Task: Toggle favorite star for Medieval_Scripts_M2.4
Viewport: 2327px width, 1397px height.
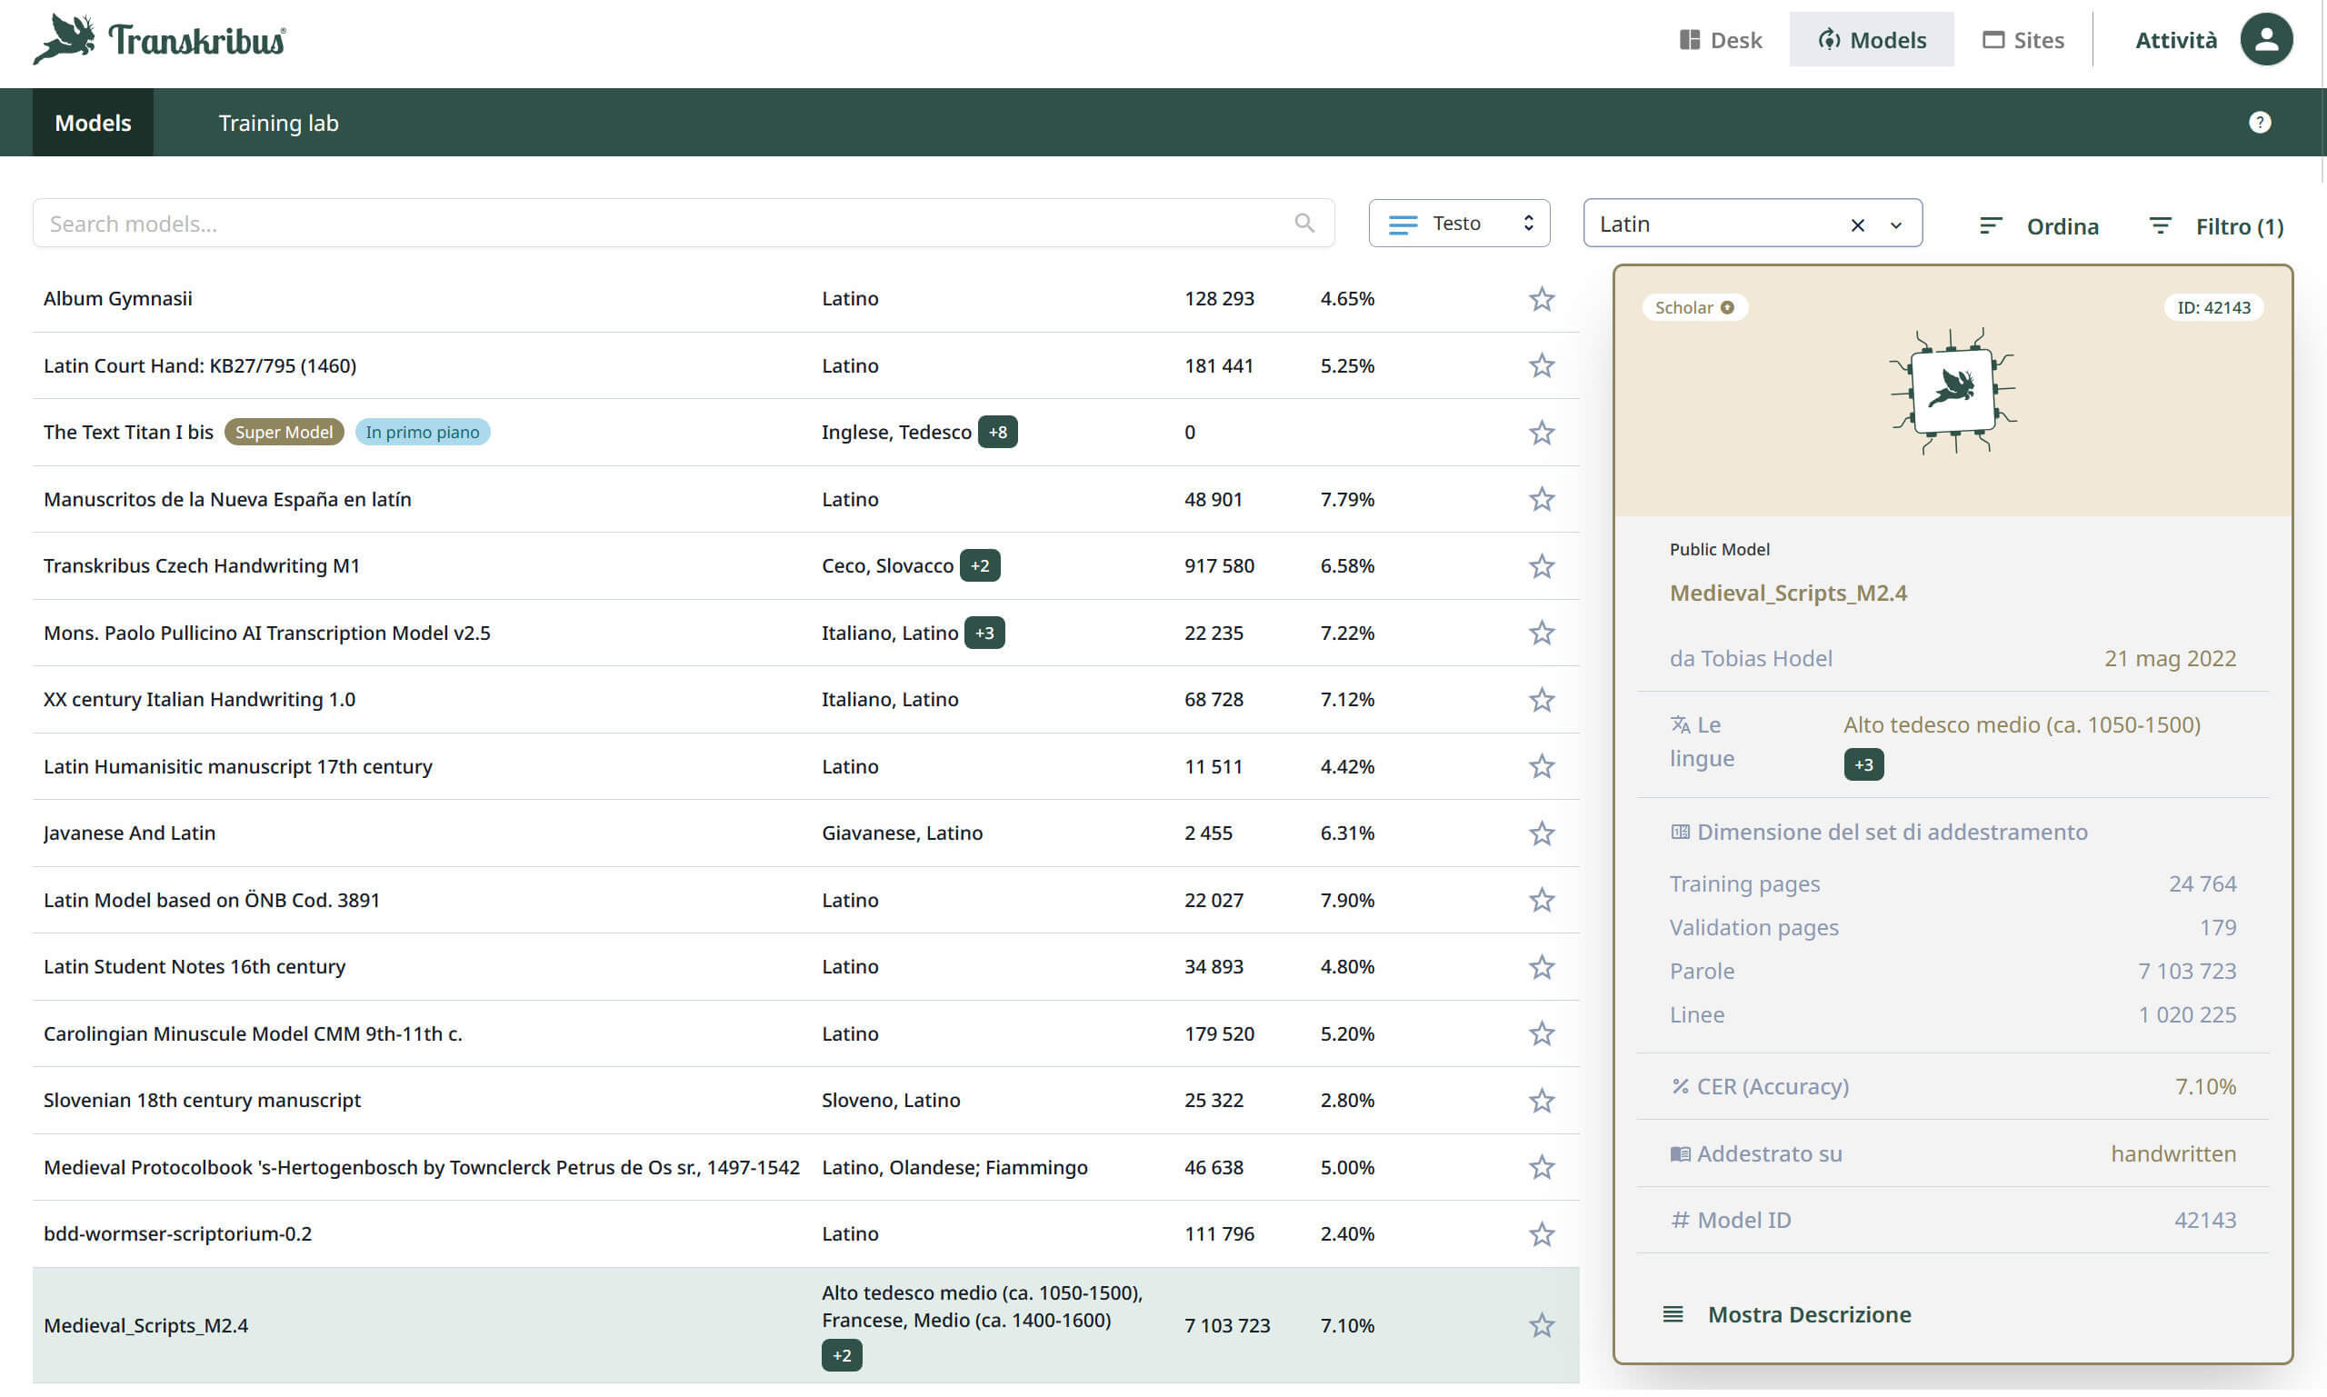Action: pyautogui.click(x=1541, y=1325)
